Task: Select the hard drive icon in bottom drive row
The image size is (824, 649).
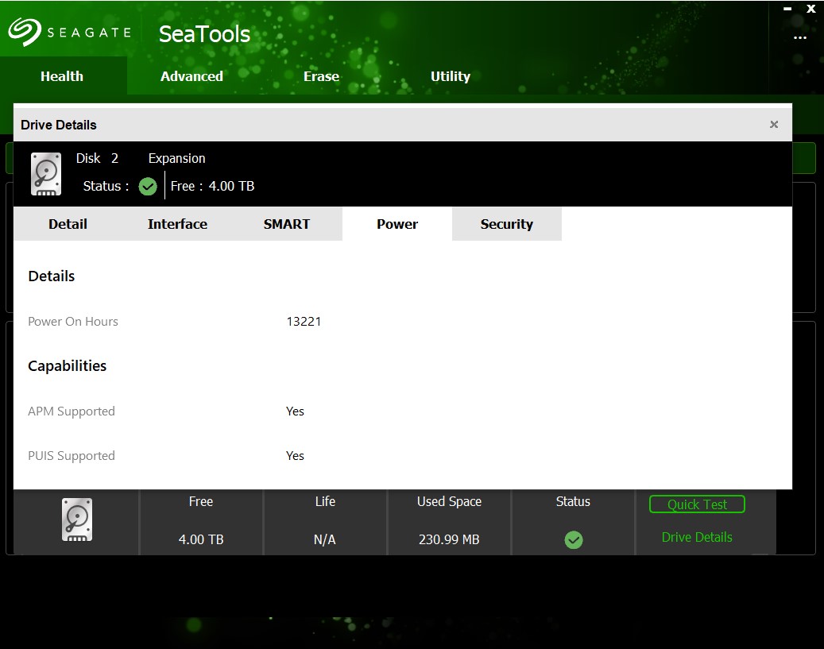Action: point(77,520)
